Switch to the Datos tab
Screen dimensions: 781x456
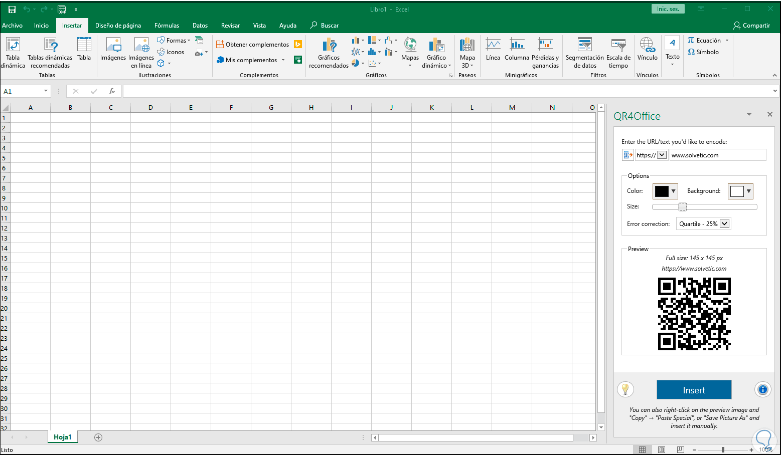200,26
